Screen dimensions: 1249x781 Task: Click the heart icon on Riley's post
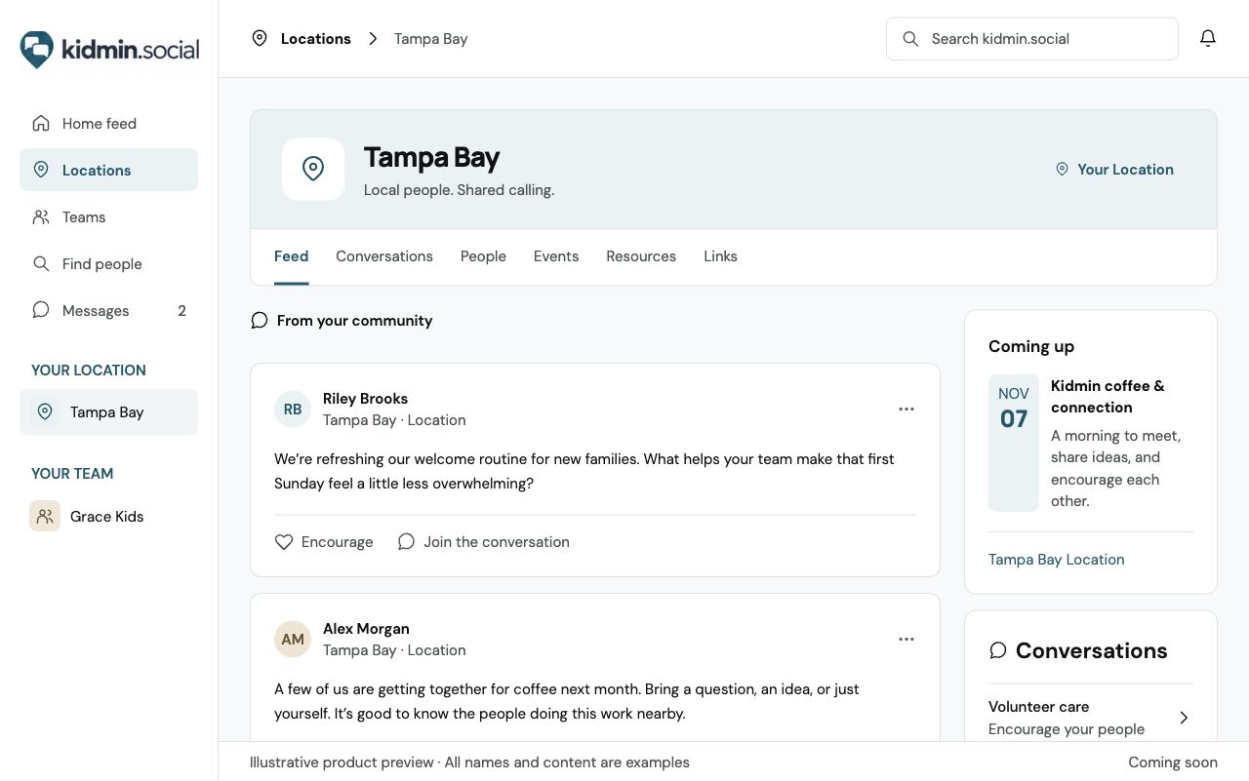(x=284, y=542)
